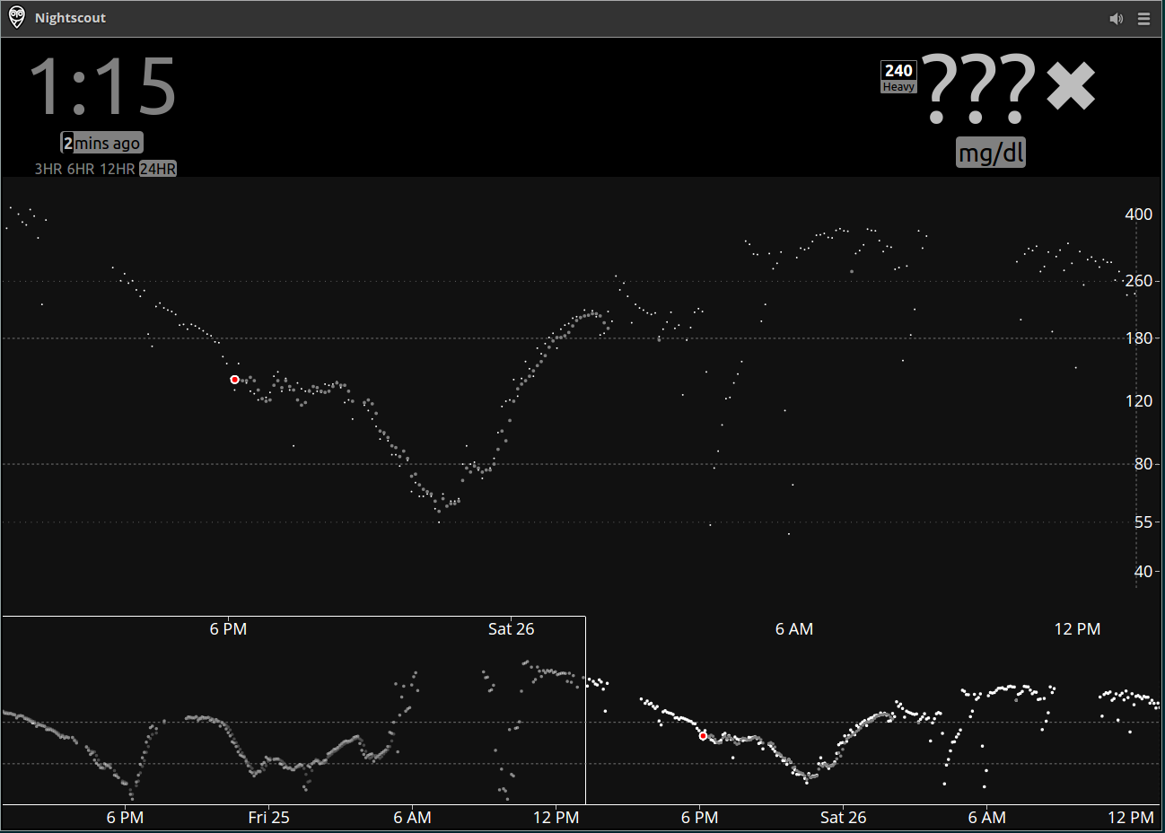This screenshot has width=1165, height=833.
Task: Click the 260 y-axis label
Action: pos(1139,281)
